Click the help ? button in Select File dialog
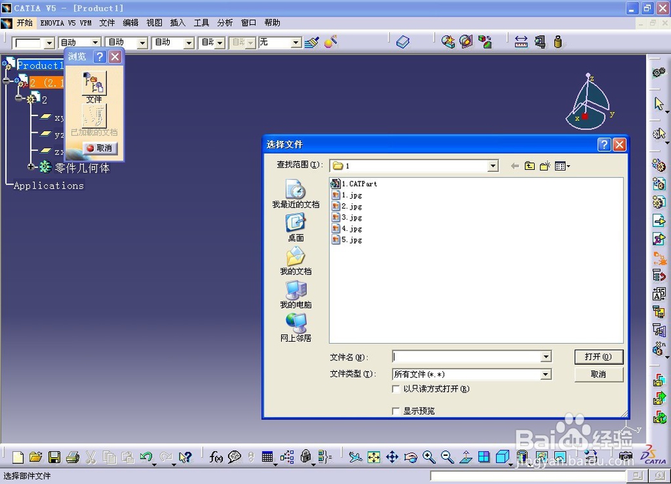This screenshot has height=484, width=671. pyautogui.click(x=603, y=144)
